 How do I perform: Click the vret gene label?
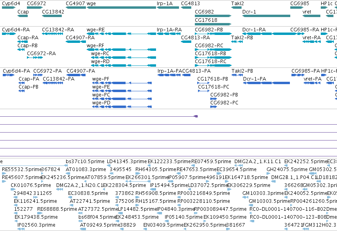(x=307, y=12)
